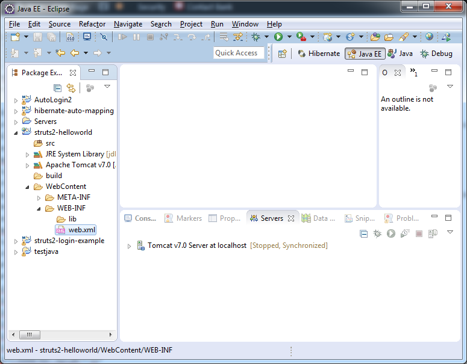Expand JRE System Library node
The image size is (467, 364).
pyautogui.click(x=27, y=155)
